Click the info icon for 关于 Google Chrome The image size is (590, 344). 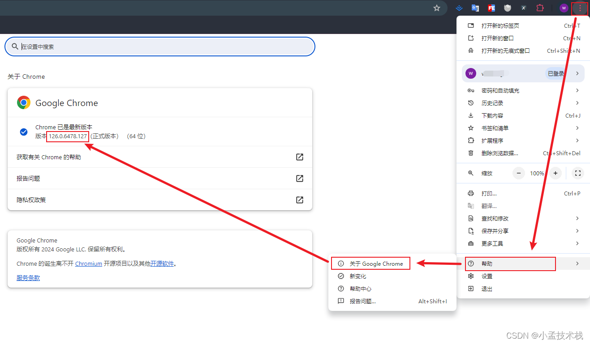coord(341,263)
